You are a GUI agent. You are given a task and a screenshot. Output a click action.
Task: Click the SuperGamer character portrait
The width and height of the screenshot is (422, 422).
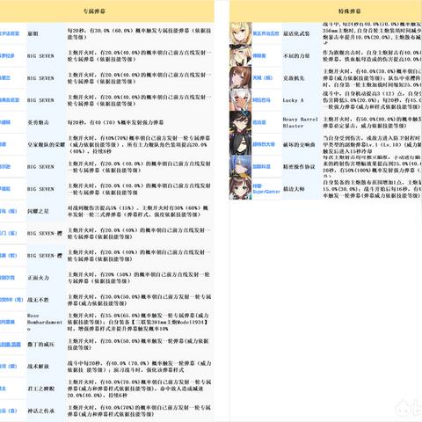click(x=240, y=189)
